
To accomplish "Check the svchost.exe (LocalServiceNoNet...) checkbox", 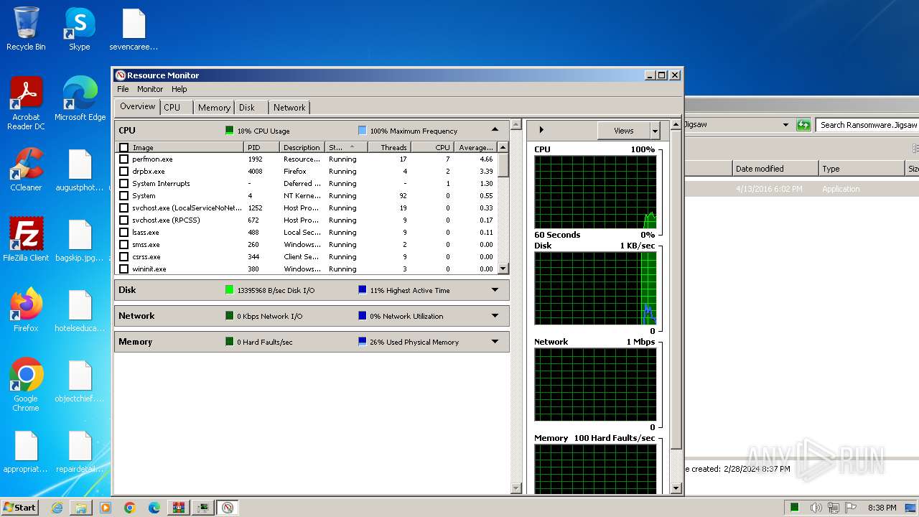I will (x=123, y=208).
